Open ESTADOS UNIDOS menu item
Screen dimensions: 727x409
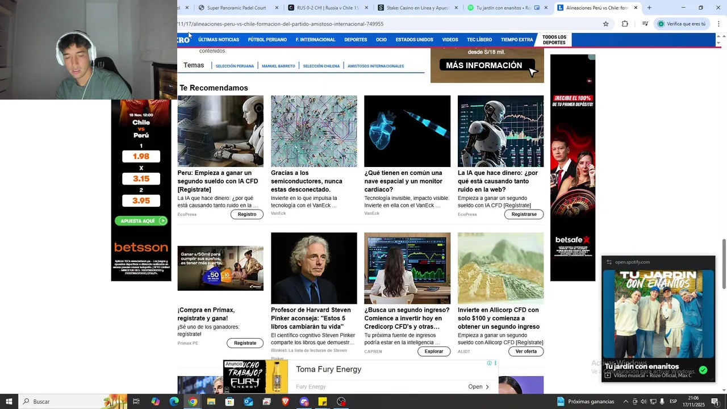pyautogui.click(x=414, y=40)
